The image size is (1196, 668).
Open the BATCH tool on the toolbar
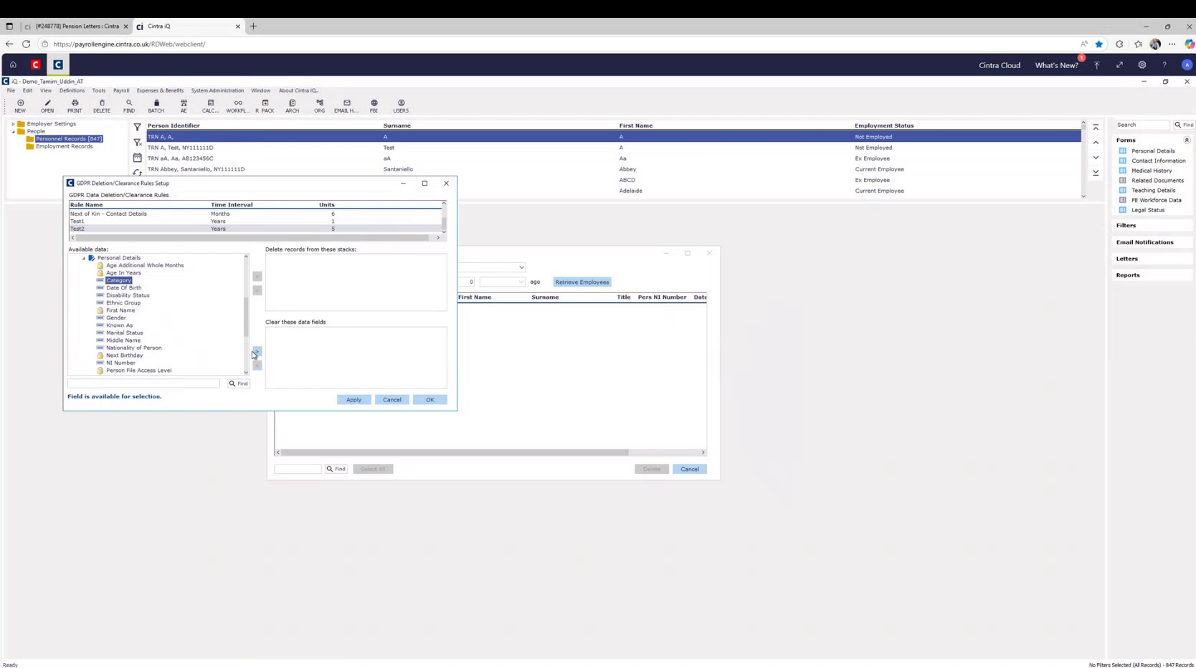pyautogui.click(x=156, y=105)
